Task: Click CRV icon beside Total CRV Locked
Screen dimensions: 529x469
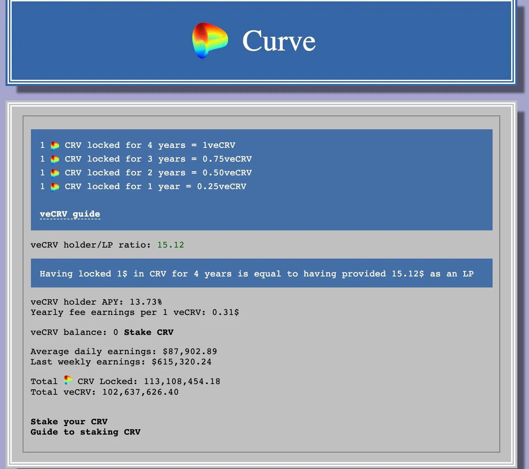Action: [68, 380]
